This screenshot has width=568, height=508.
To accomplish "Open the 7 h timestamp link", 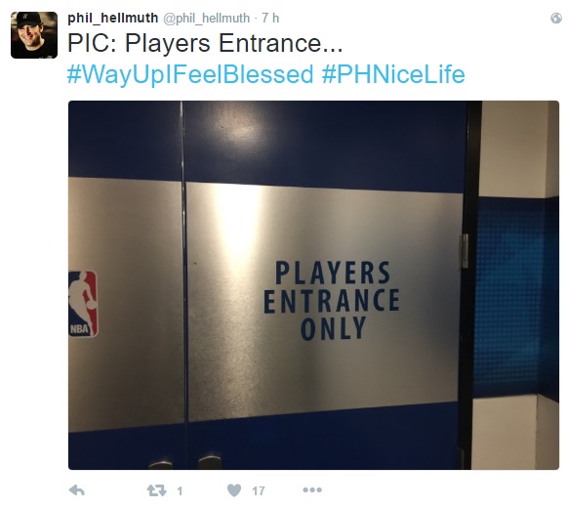I will (x=270, y=18).
